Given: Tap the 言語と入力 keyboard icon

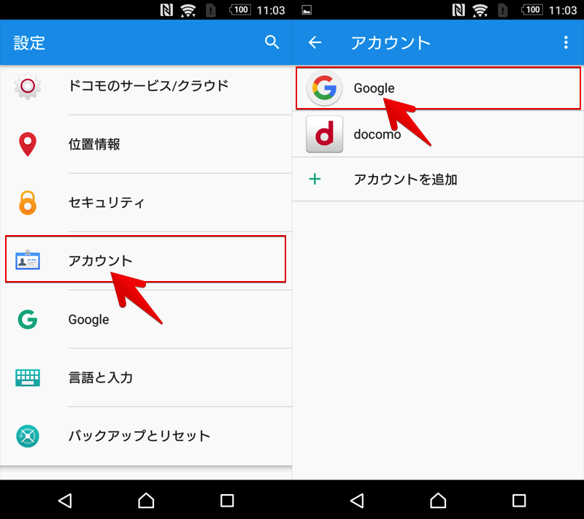Looking at the screenshot, I should click(28, 377).
